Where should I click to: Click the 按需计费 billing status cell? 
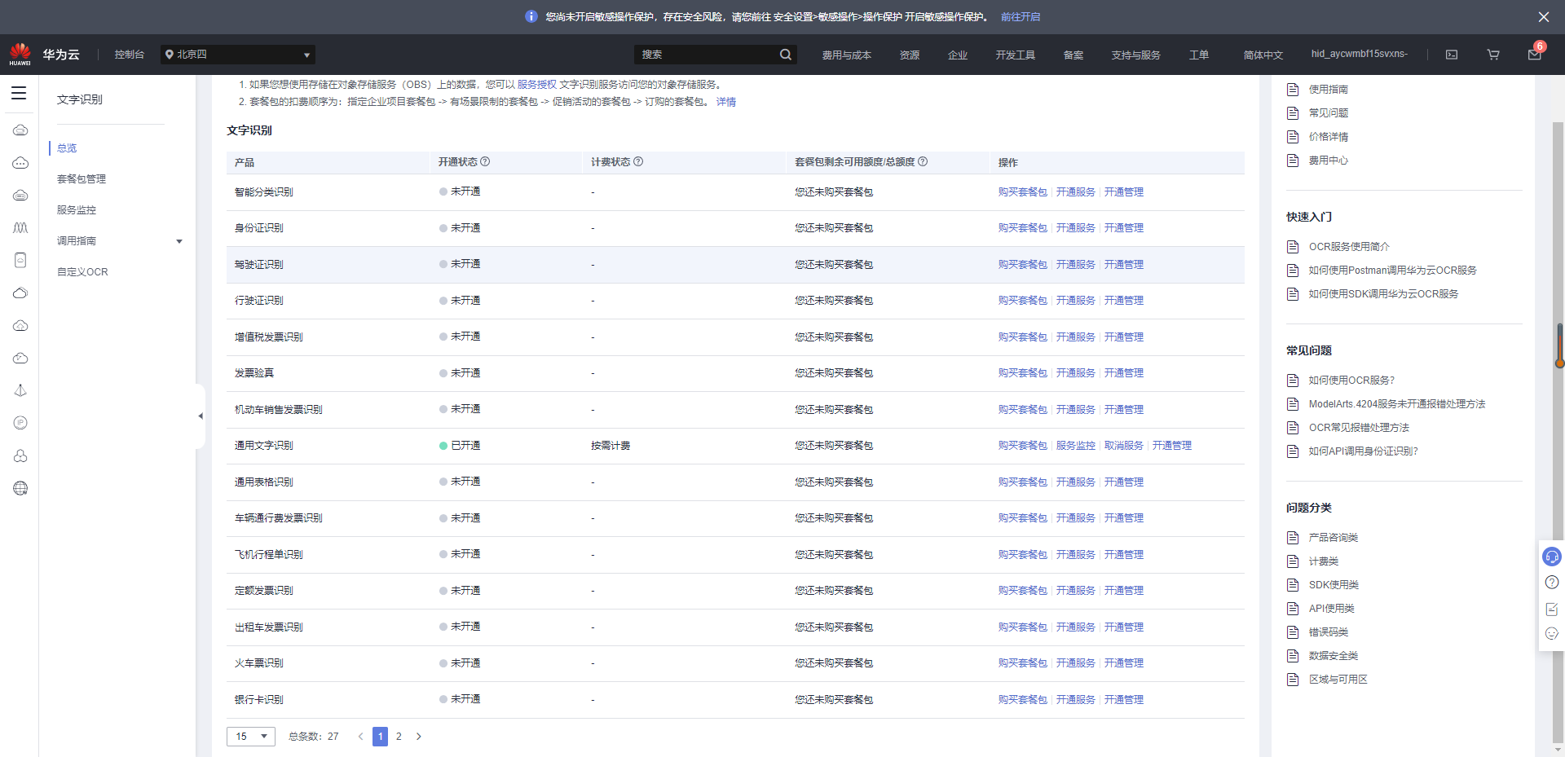point(611,446)
